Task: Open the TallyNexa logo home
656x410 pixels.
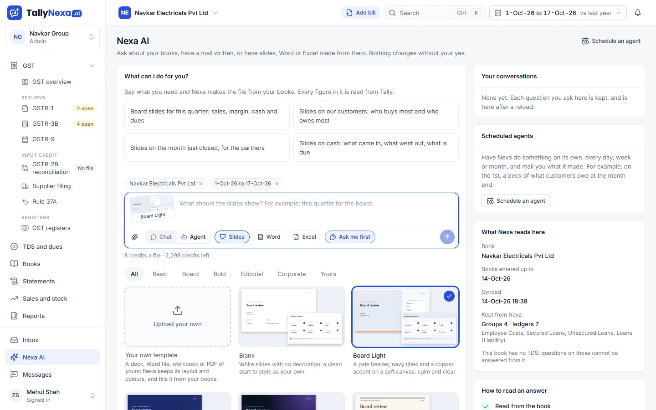Action: click(x=45, y=13)
